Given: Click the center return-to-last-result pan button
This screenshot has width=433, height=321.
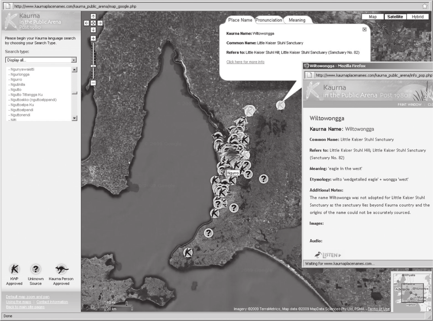Looking at the screenshot, I should point(94,23).
